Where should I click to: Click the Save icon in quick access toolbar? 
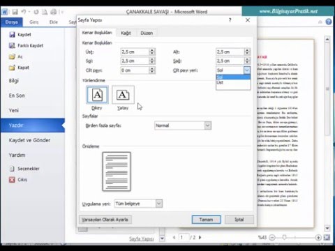(x=15, y=12)
